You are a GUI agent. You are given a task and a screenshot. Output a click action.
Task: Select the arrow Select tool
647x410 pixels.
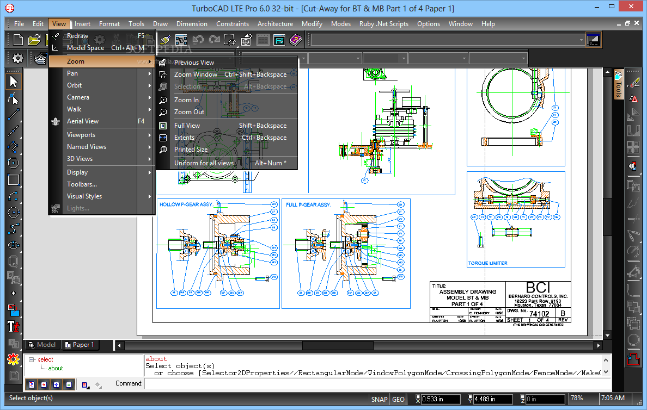tap(13, 82)
